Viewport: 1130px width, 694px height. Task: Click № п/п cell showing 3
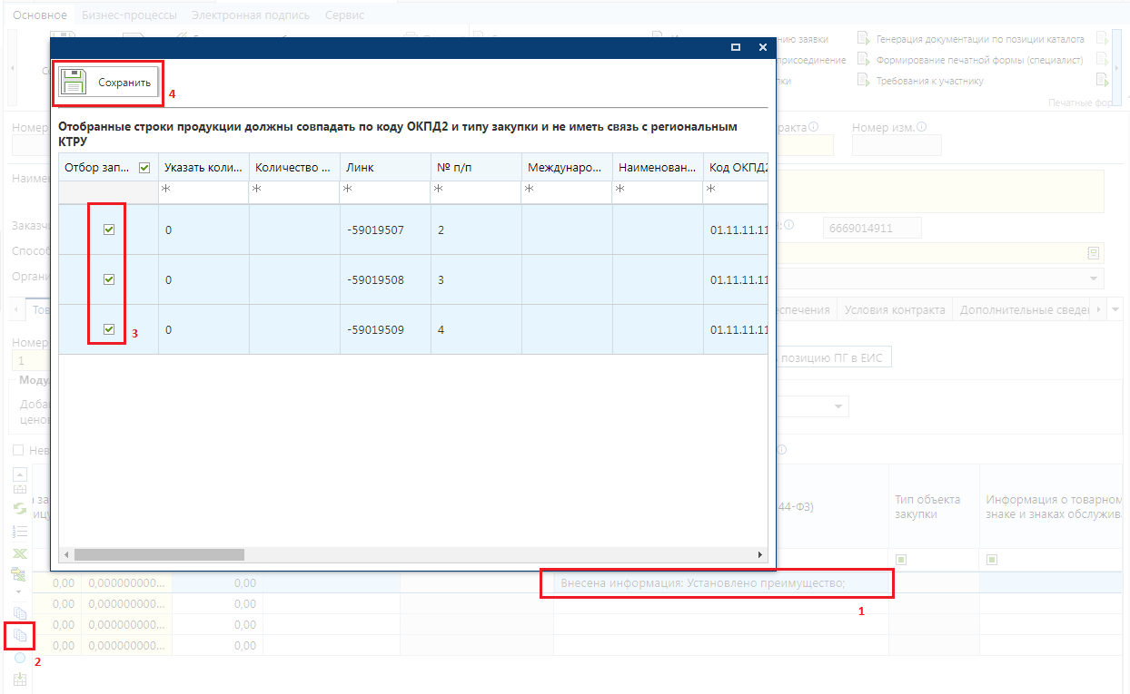point(476,279)
